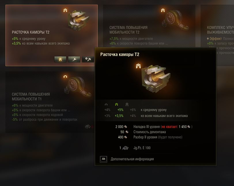Click the Alt key hint box
This screenshot has height=186, width=234.
[103, 159]
